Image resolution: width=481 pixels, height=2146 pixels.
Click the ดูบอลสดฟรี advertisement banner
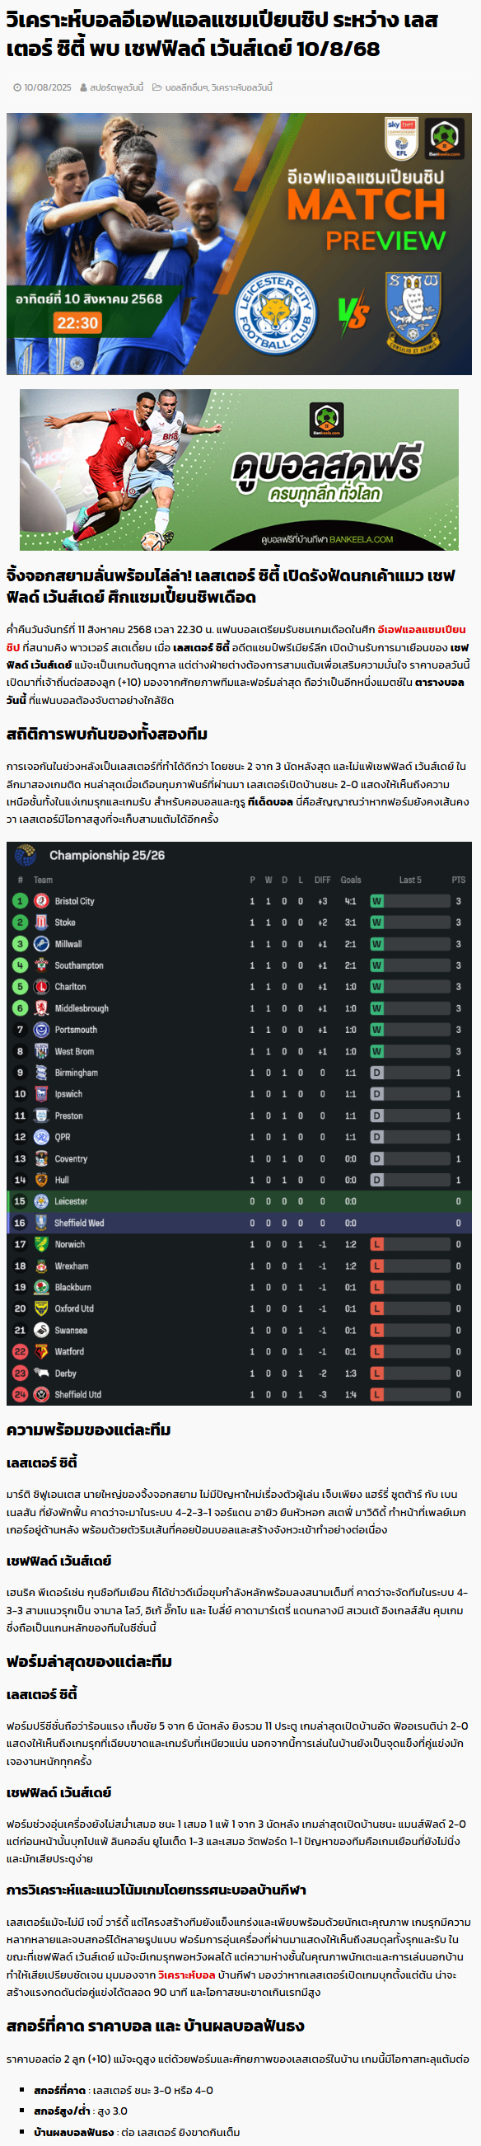(240, 469)
